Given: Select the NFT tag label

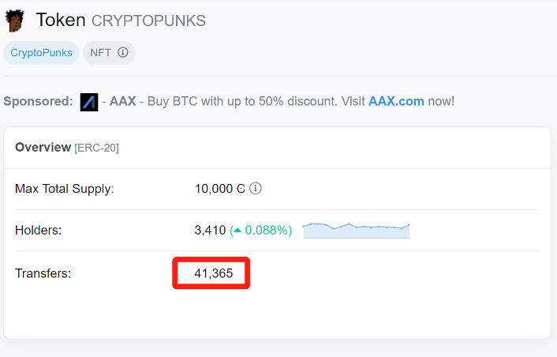Looking at the screenshot, I should point(100,53).
